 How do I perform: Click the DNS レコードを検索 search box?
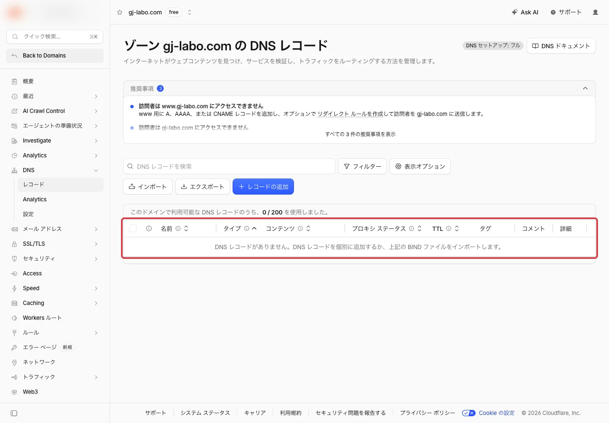(229, 166)
